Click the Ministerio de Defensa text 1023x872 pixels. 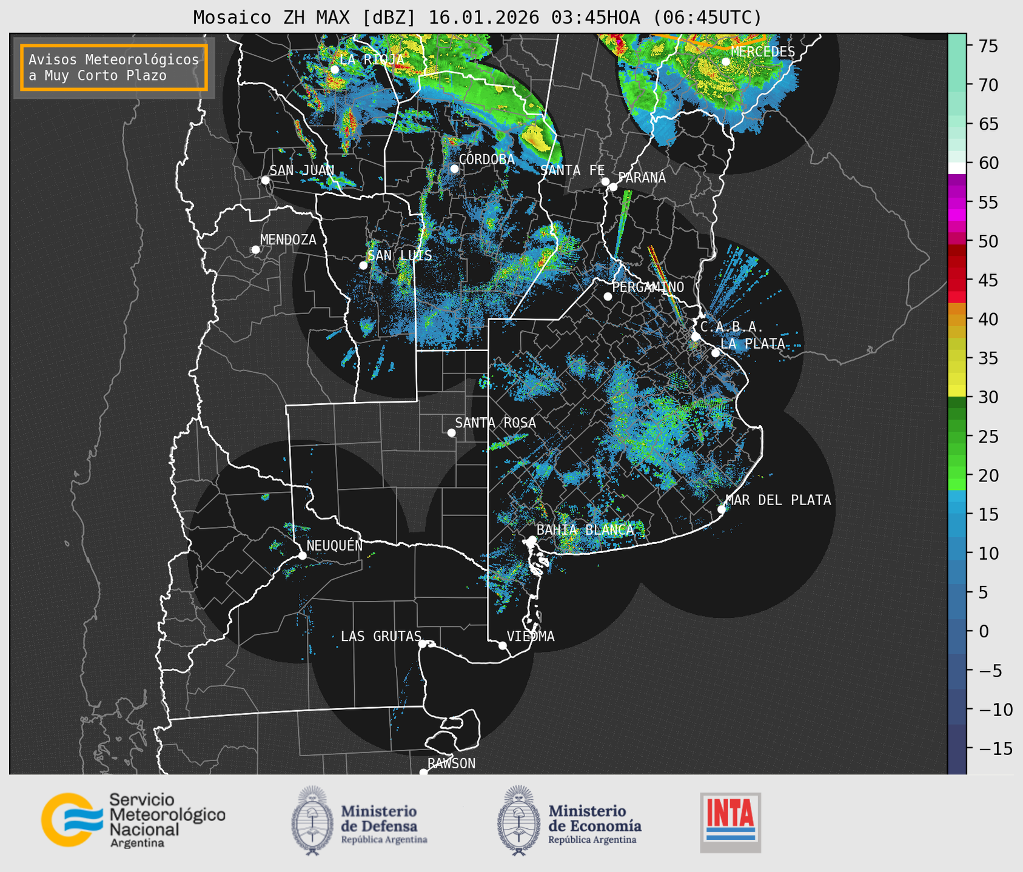click(384, 823)
